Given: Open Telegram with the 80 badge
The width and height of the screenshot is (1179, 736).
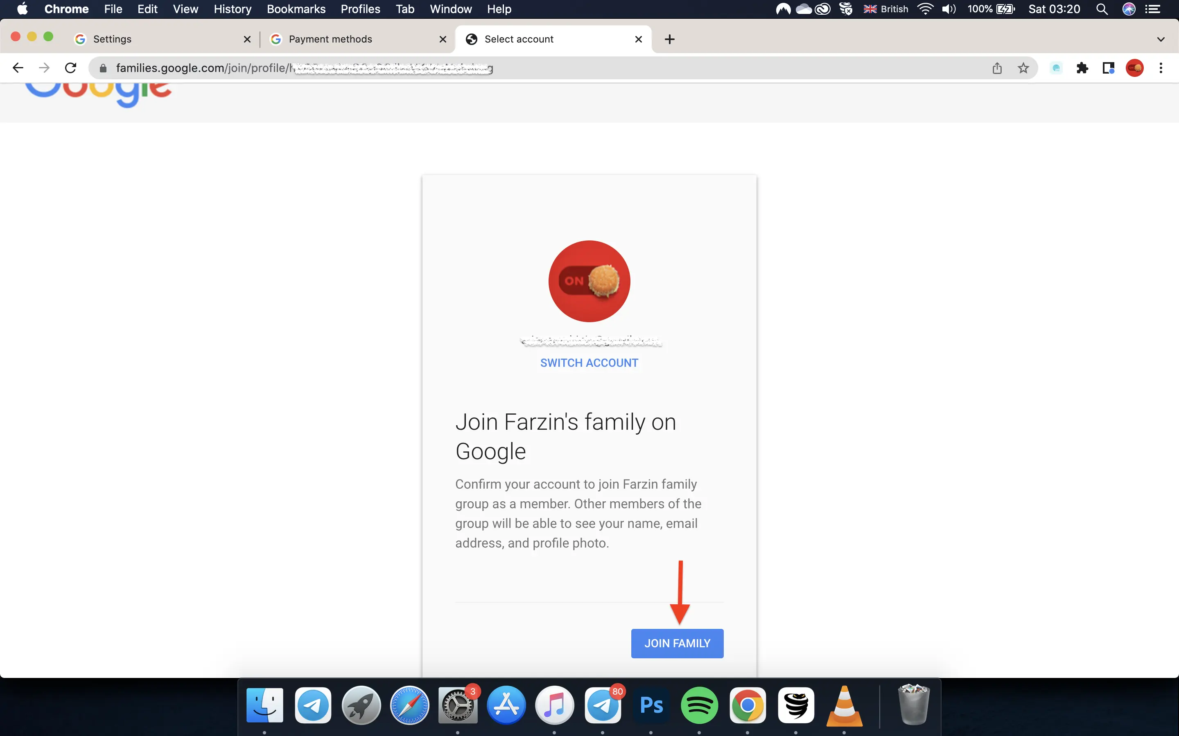Looking at the screenshot, I should click(603, 705).
